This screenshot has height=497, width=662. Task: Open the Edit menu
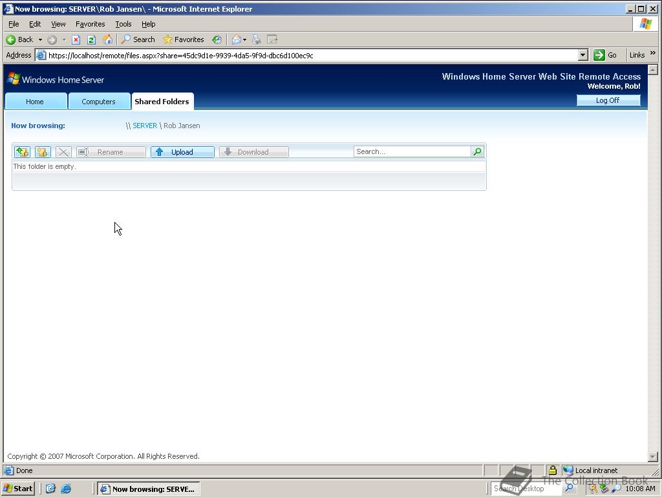point(35,24)
